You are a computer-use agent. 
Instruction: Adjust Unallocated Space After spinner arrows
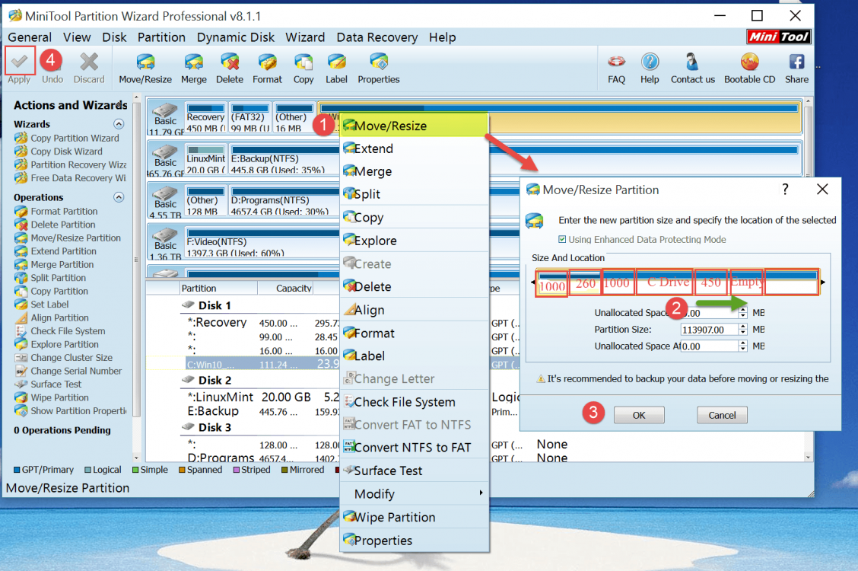click(742, 346)
